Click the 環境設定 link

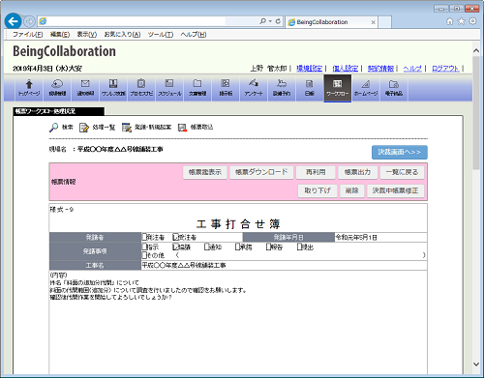[309, 69]
